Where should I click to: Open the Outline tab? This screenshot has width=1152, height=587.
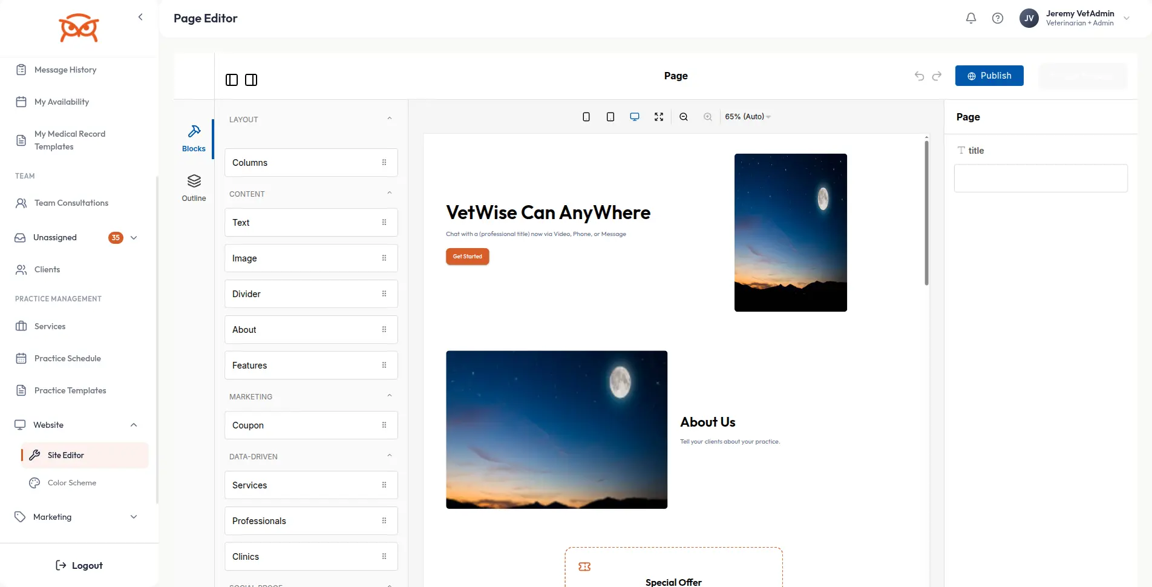(194, 188)
